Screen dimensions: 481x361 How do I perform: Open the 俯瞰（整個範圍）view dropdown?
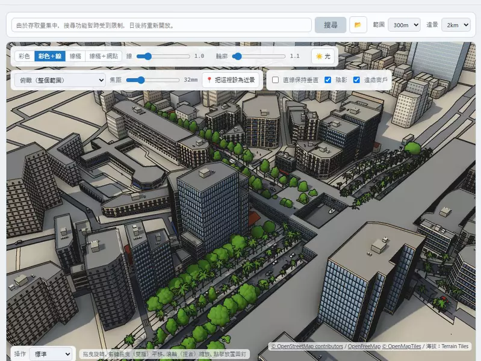(60, 81)
